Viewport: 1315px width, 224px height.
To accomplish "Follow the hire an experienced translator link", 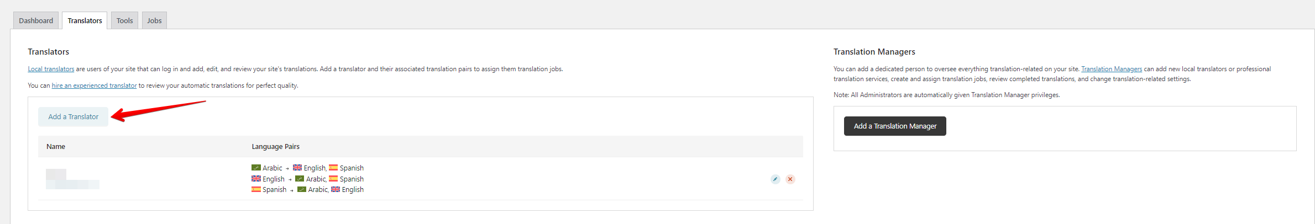I will point(94,86).
